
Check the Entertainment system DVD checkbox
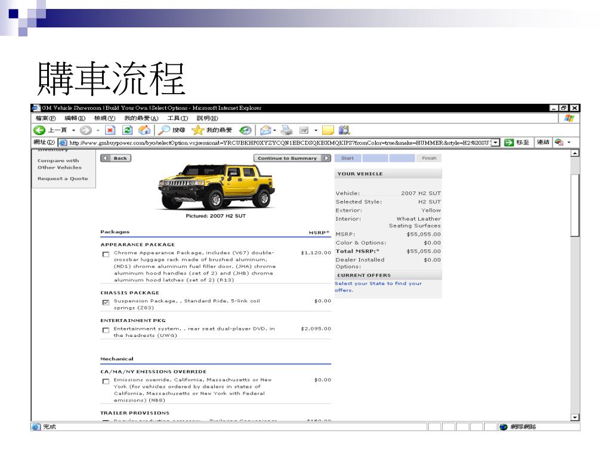[x=106, y=330]
